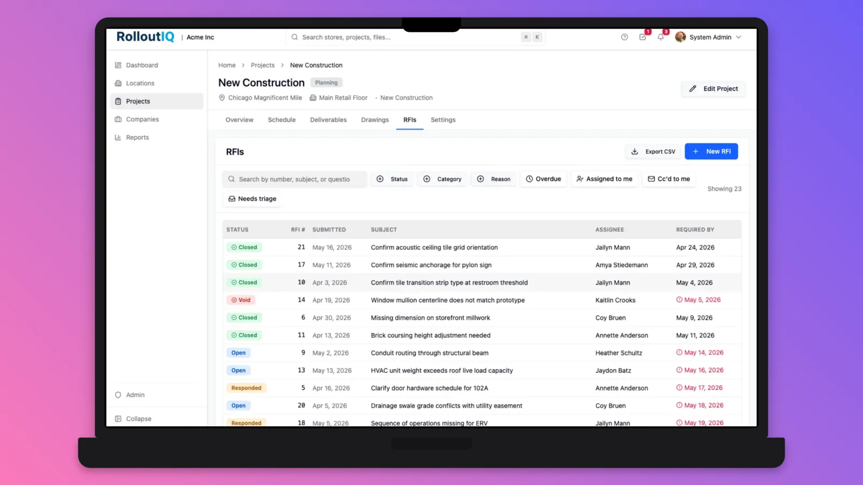The width and height of the screenshot is (863, 485).
Task: Click 'HVAC unit weight exceeds roof live load capacity'
Action: click(x=442, y=371)
